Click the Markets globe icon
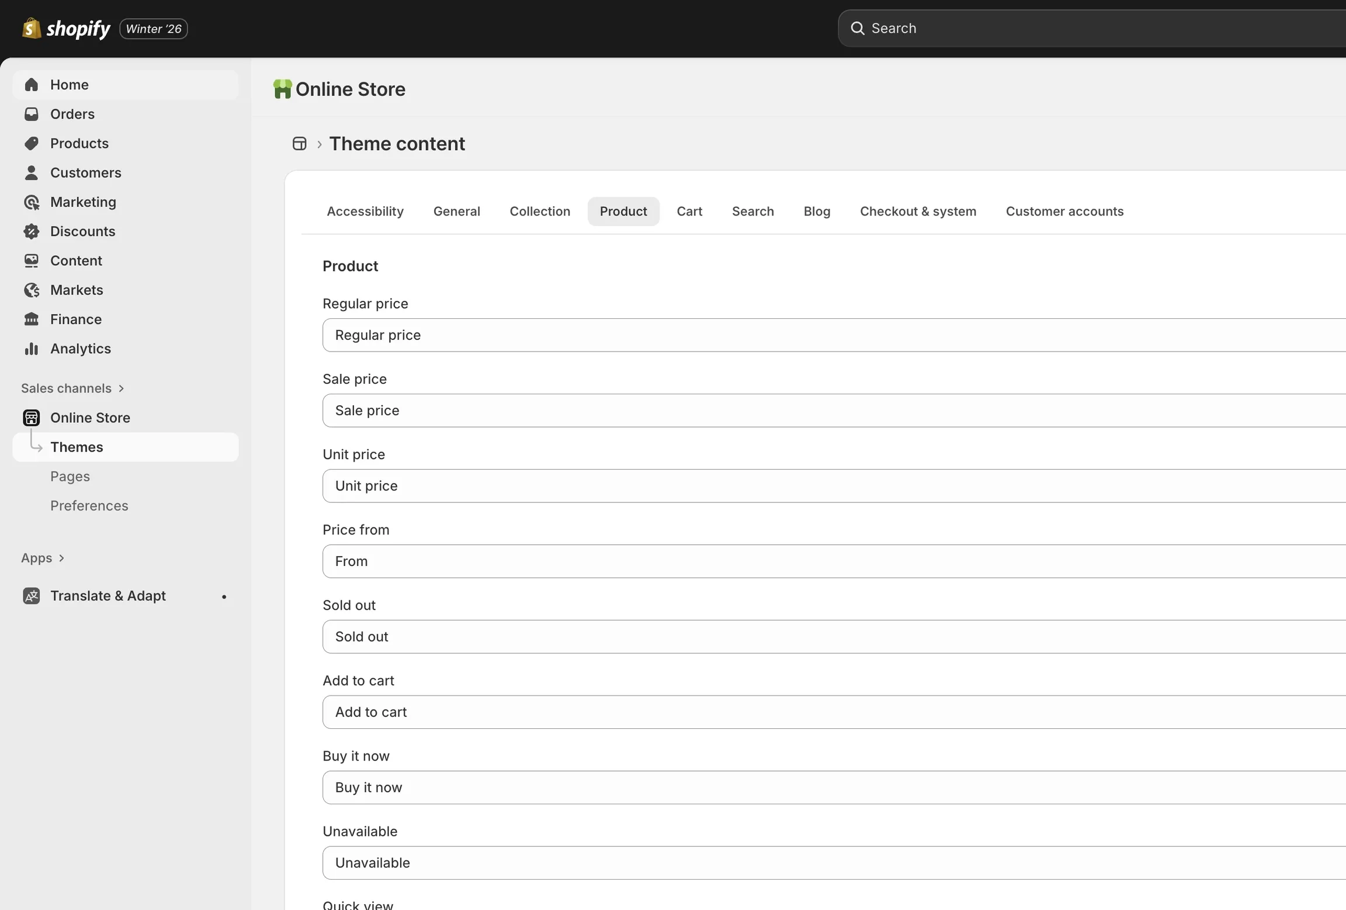This screenshot has width=1346, height=910. [32, 290]
